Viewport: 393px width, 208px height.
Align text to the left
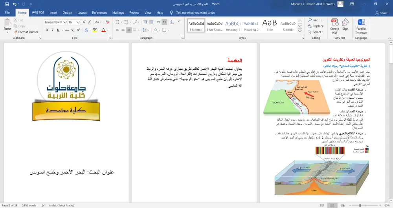point(117,30)
